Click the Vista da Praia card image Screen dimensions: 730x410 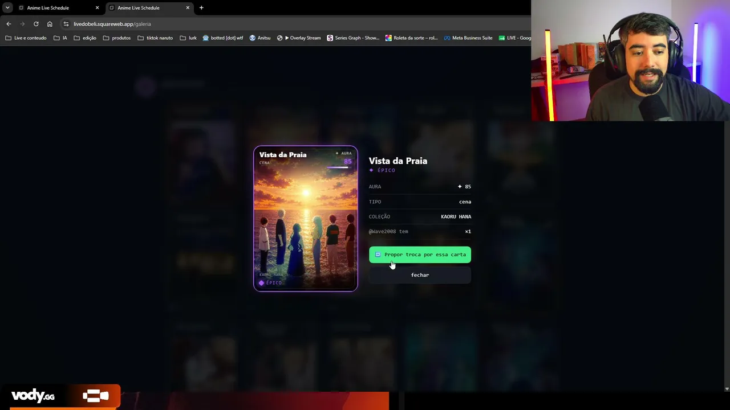pos(306,219)
